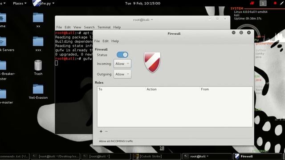Click workspace indicator 1 in top bar
Image resolution: width=285 pixels, height=160 pixels.
pyautogui.click(x=263, y=3)
